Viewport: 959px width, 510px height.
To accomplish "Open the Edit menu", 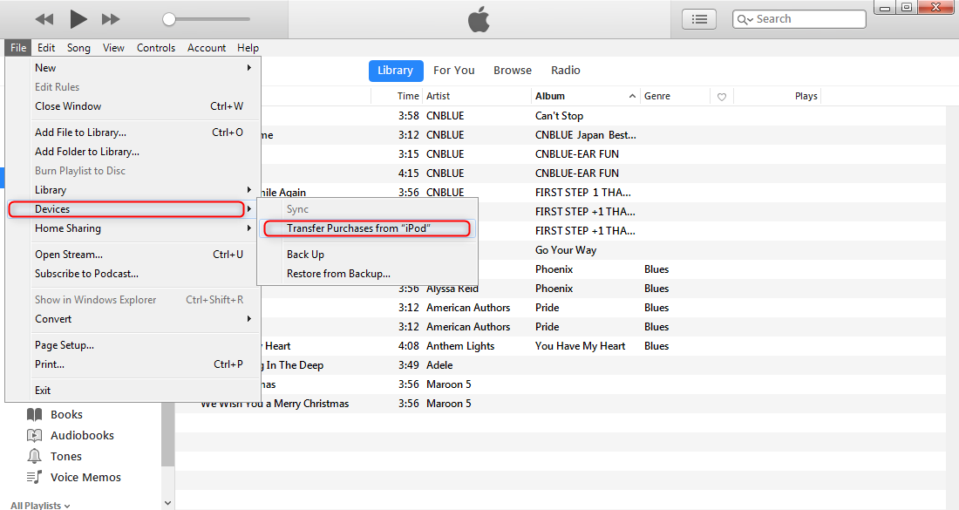I will pos(46,48).
